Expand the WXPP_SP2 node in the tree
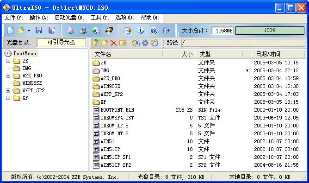The height and width of the screenshot is (183, 309). (x=8, y=90)
